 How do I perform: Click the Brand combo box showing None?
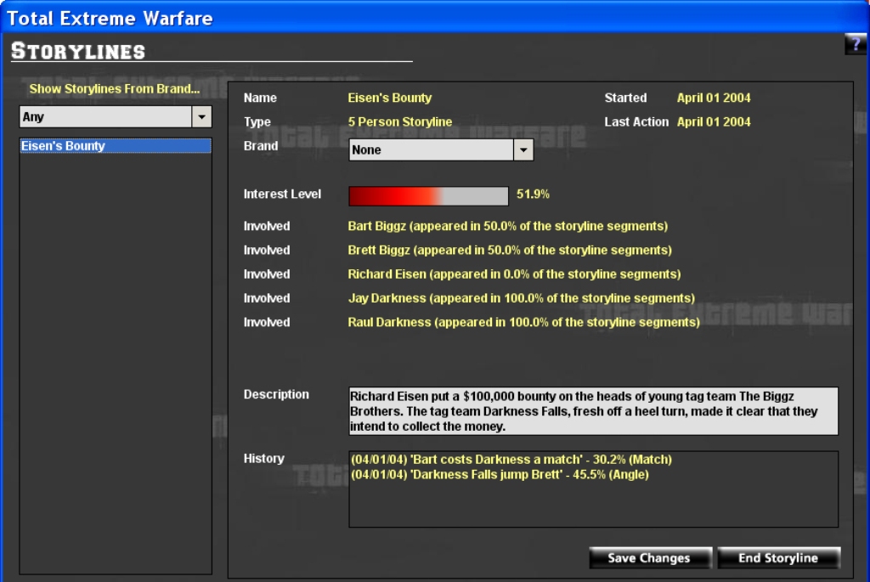click(x=432, y=150)
